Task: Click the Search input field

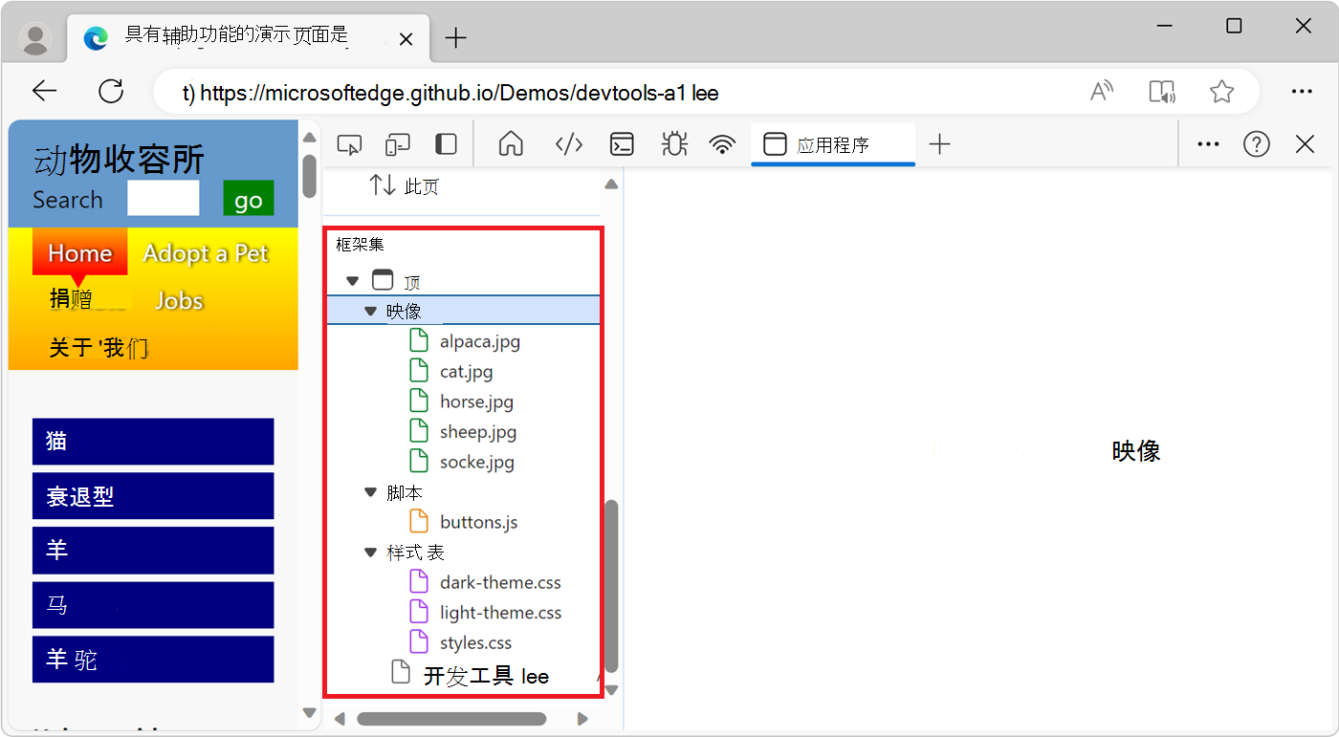Action: [x=164, y=198]
